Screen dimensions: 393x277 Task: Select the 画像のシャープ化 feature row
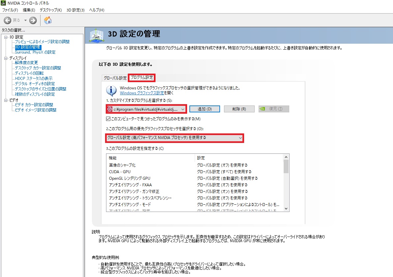195,165
